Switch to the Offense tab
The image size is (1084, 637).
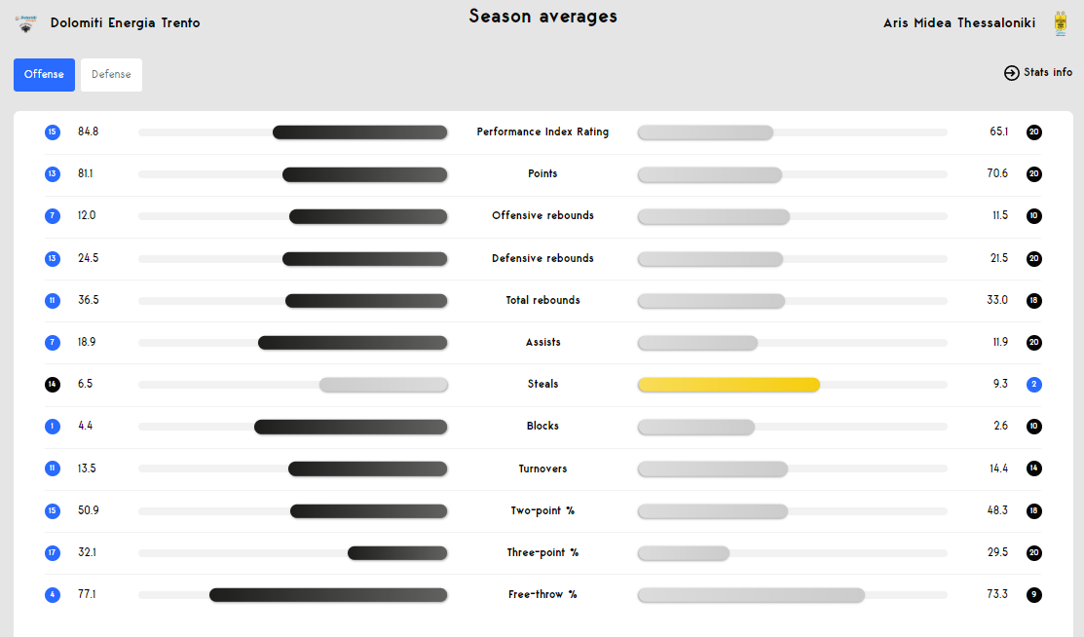coord(44,75)
